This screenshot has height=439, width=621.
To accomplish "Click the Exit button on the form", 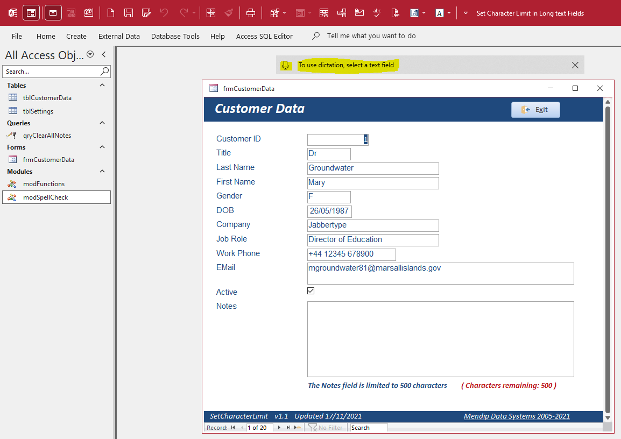I will pyautogui.click(x=535, y=110).
